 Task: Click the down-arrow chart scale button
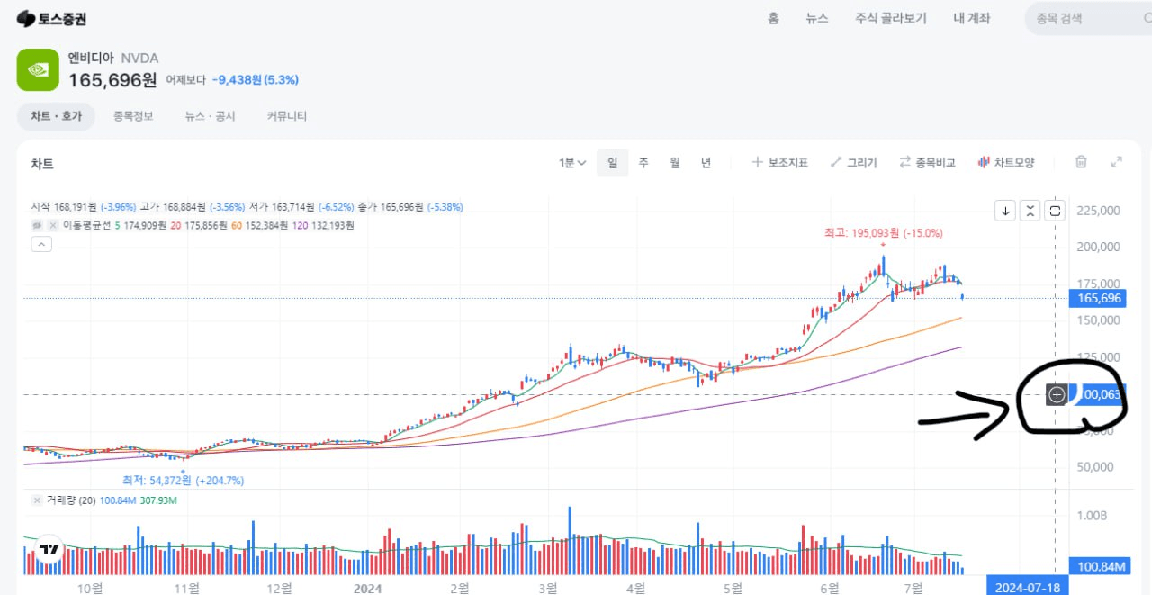[1006, 211]
